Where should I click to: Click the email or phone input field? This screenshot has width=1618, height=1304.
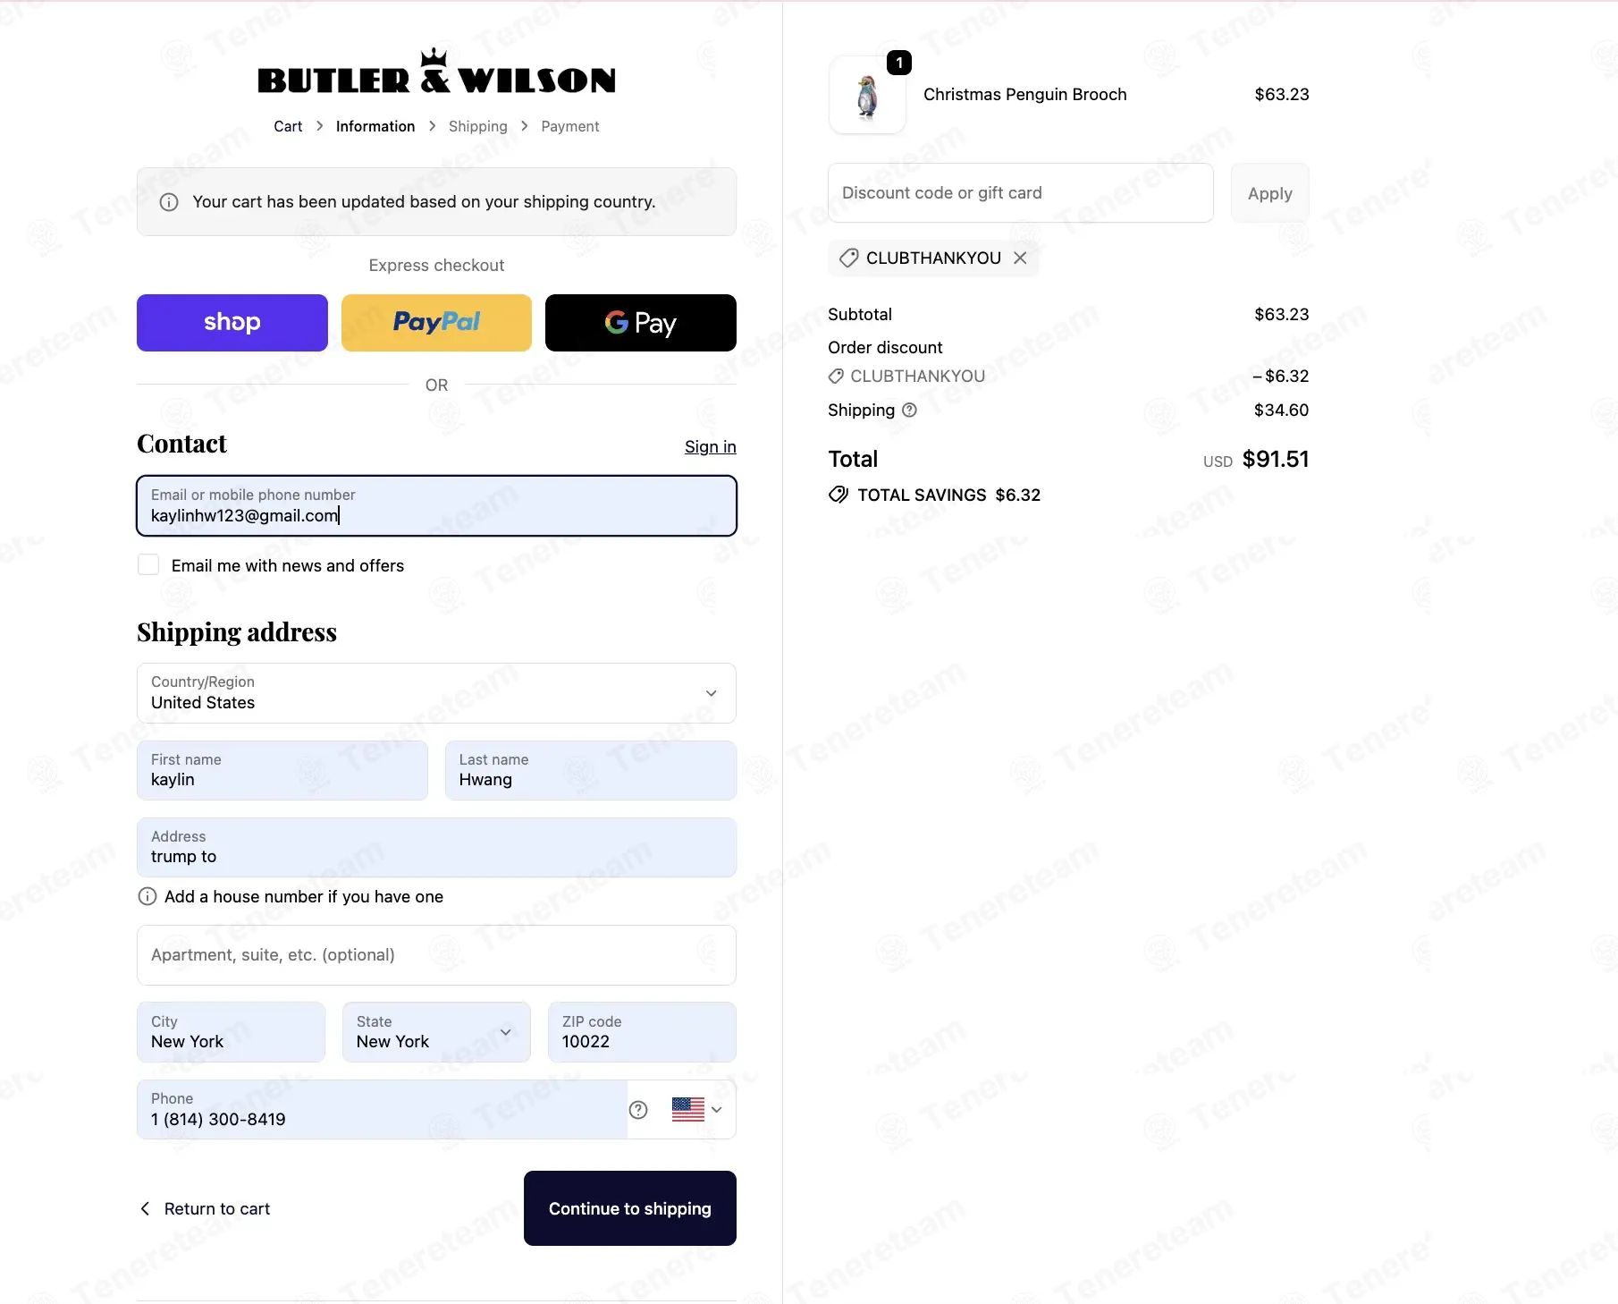pos(436,506)
